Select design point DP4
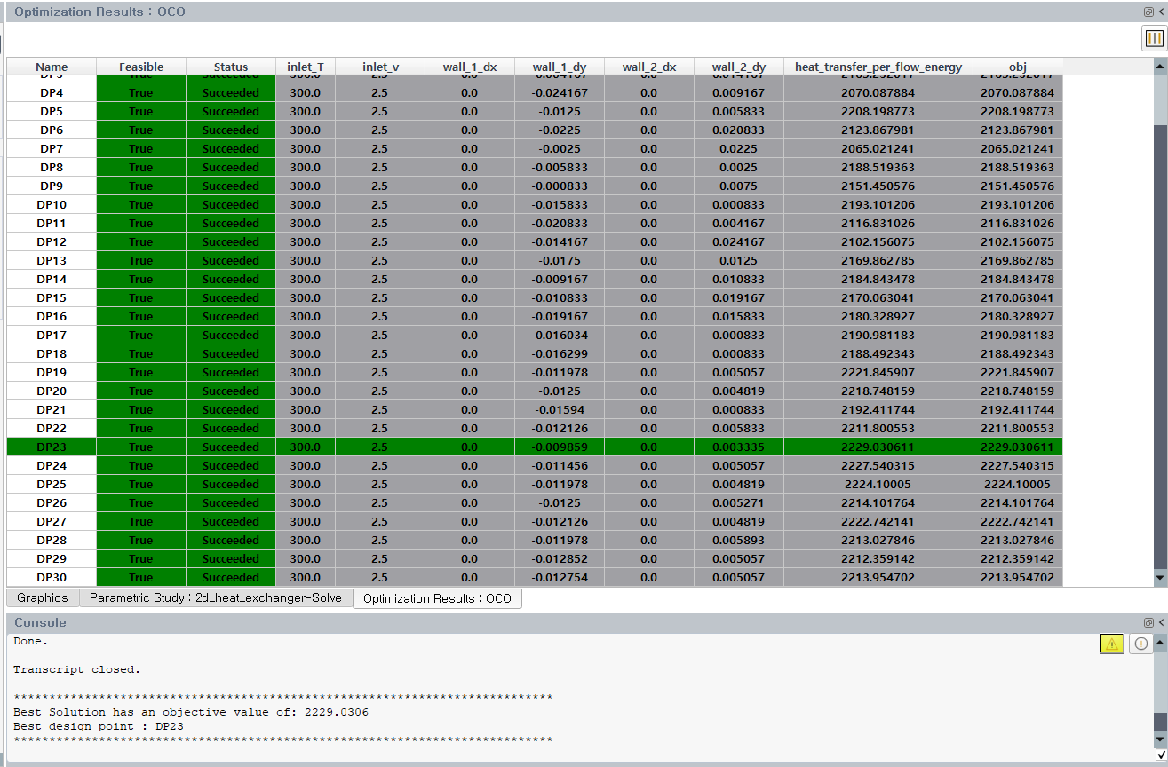This screenshot has width=1168, height=767. click(x=52, y=92)
